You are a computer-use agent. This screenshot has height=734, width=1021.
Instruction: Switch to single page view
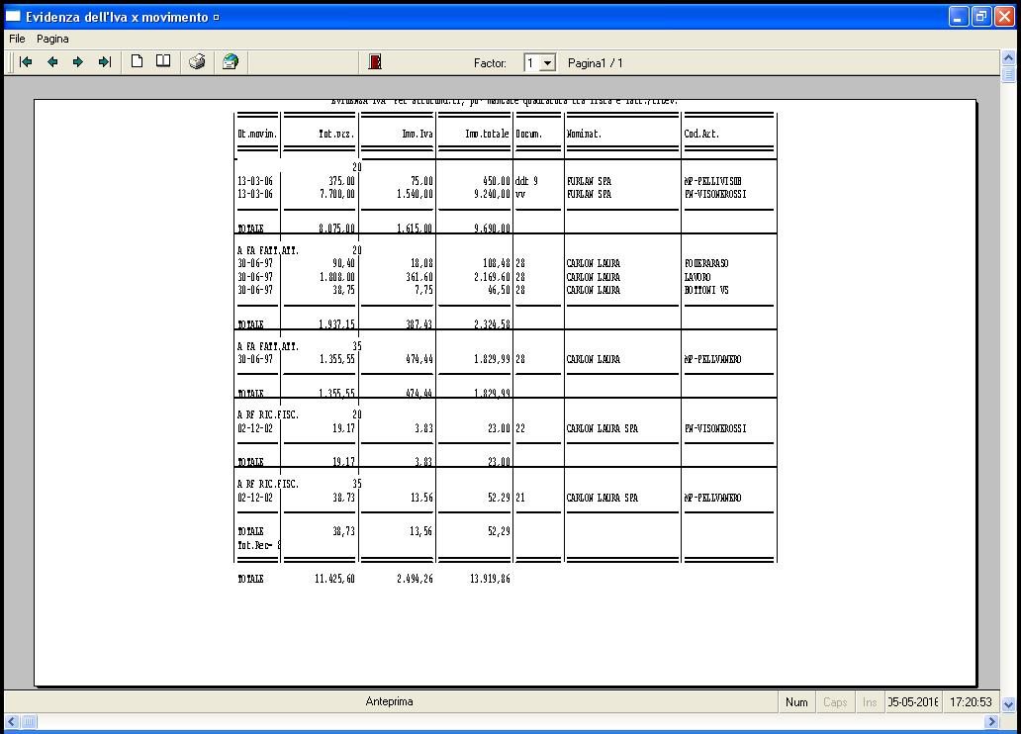coord(137,62)
